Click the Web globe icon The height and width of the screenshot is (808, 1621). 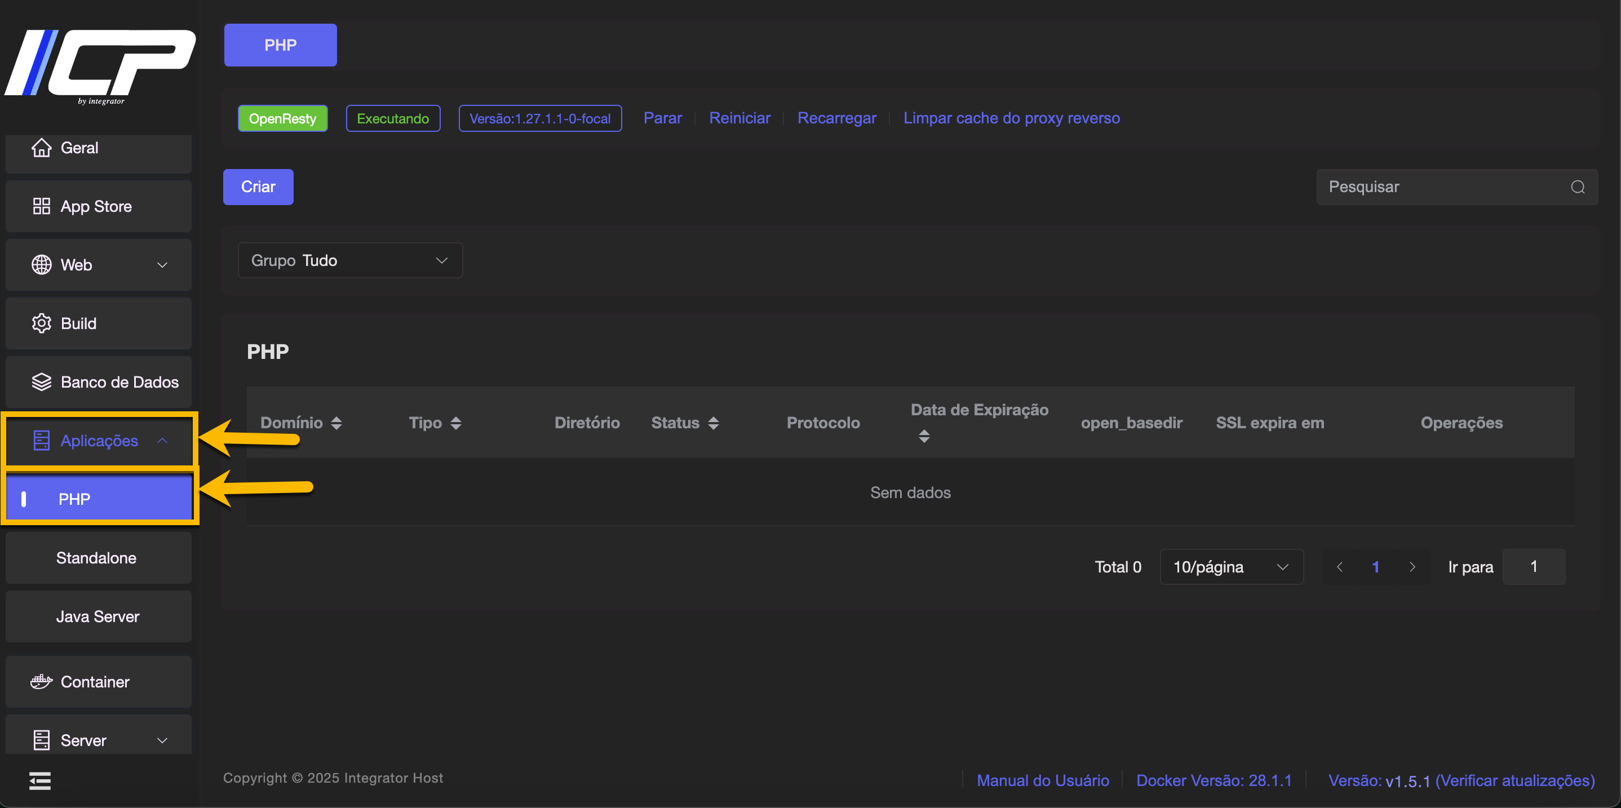[x=42, y=265]
